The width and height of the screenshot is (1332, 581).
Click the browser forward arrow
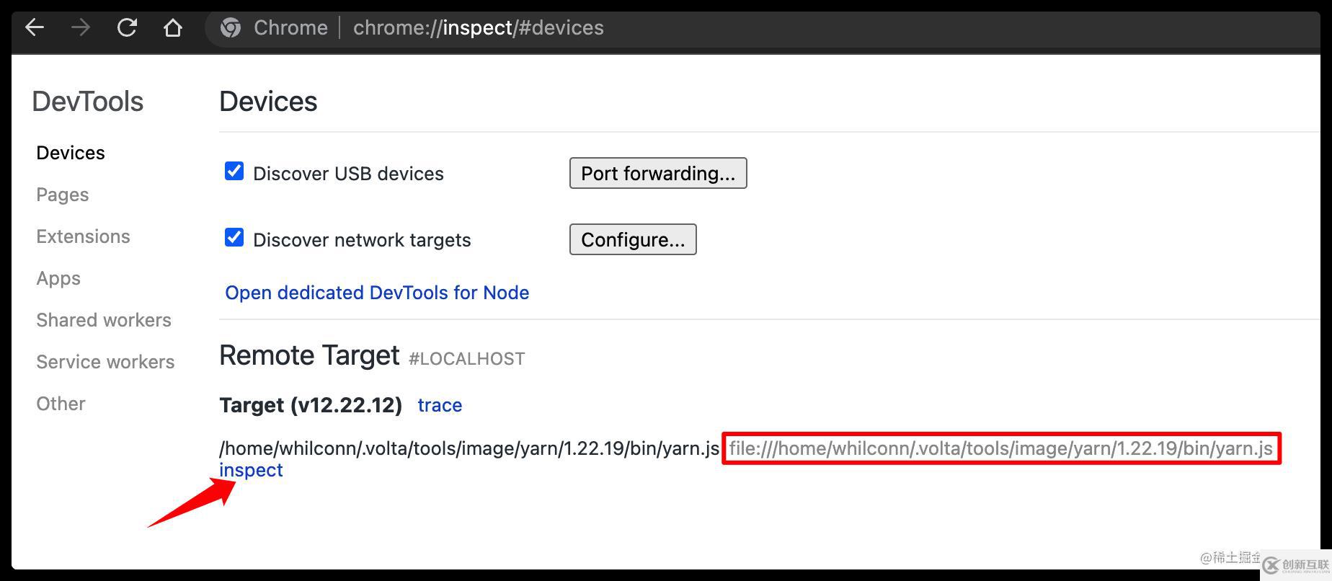tap(80, 28)
